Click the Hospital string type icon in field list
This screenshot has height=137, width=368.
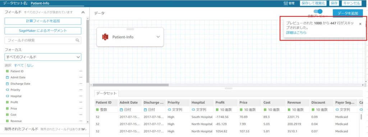pyautogui.click(x=7, y=96)
